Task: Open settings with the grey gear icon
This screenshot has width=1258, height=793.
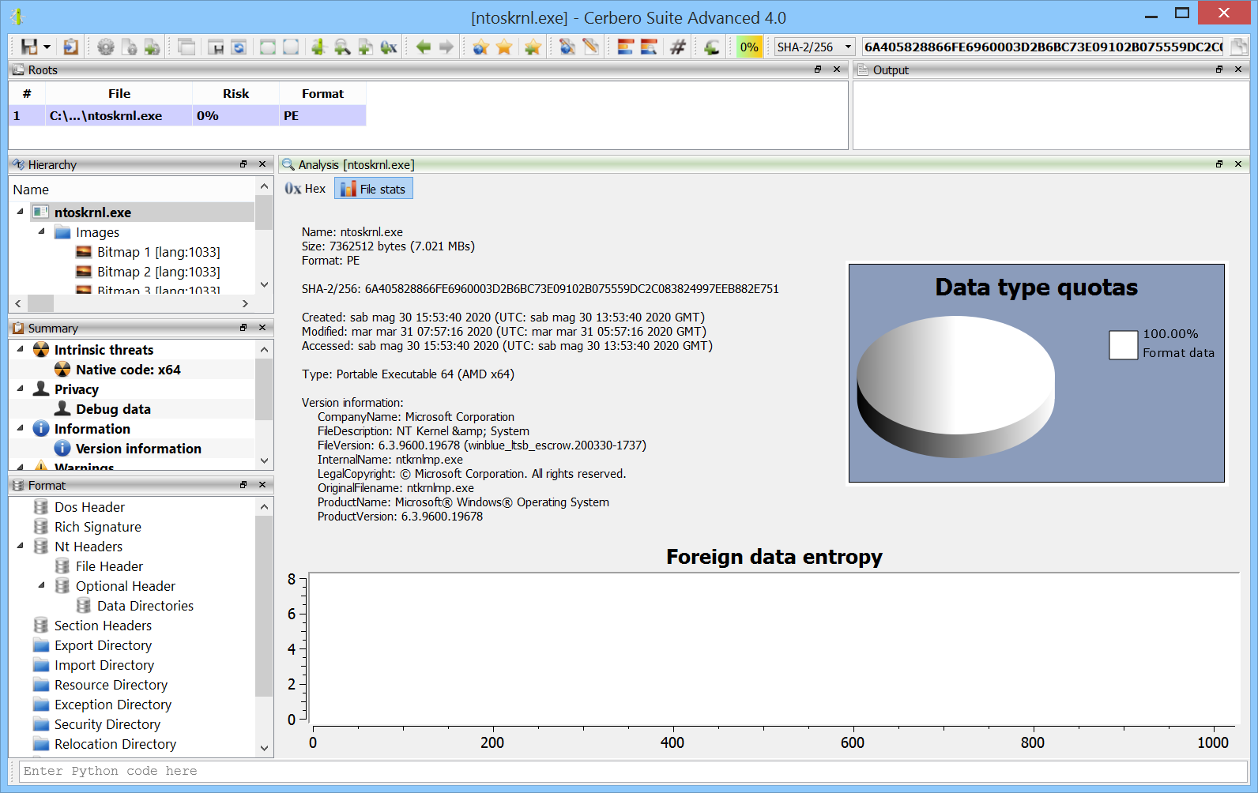Action: pyautogui.click(x=106, y=47)
